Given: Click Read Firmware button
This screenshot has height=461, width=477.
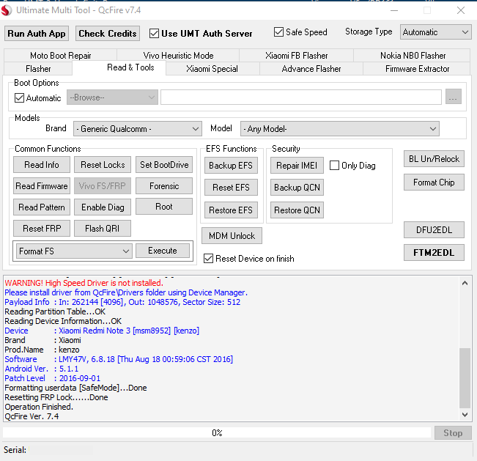Looking at the screenshot, I should (42, 186).
